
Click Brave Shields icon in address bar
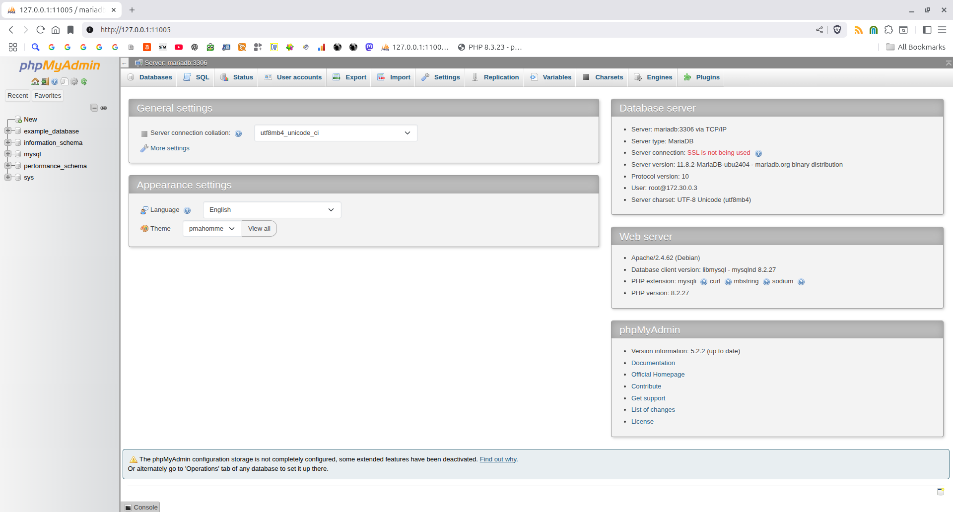tap(837, 30)
